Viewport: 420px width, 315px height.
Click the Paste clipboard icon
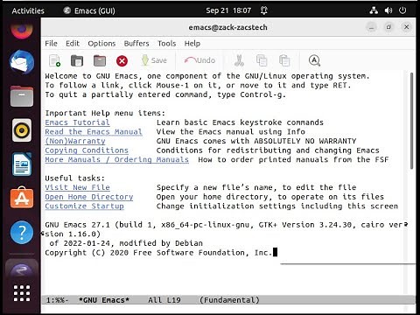point(284,60)
